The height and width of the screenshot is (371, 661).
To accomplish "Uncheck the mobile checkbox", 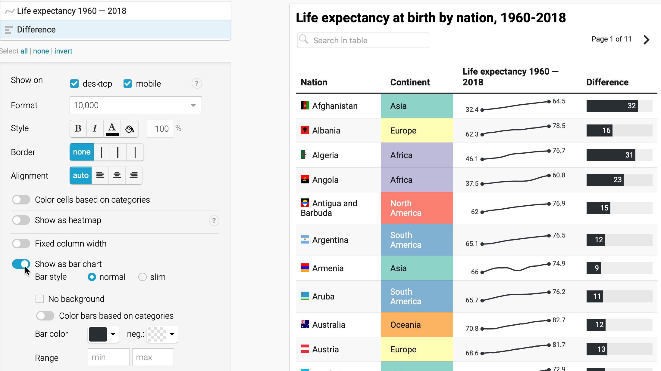I will (128, 84).
